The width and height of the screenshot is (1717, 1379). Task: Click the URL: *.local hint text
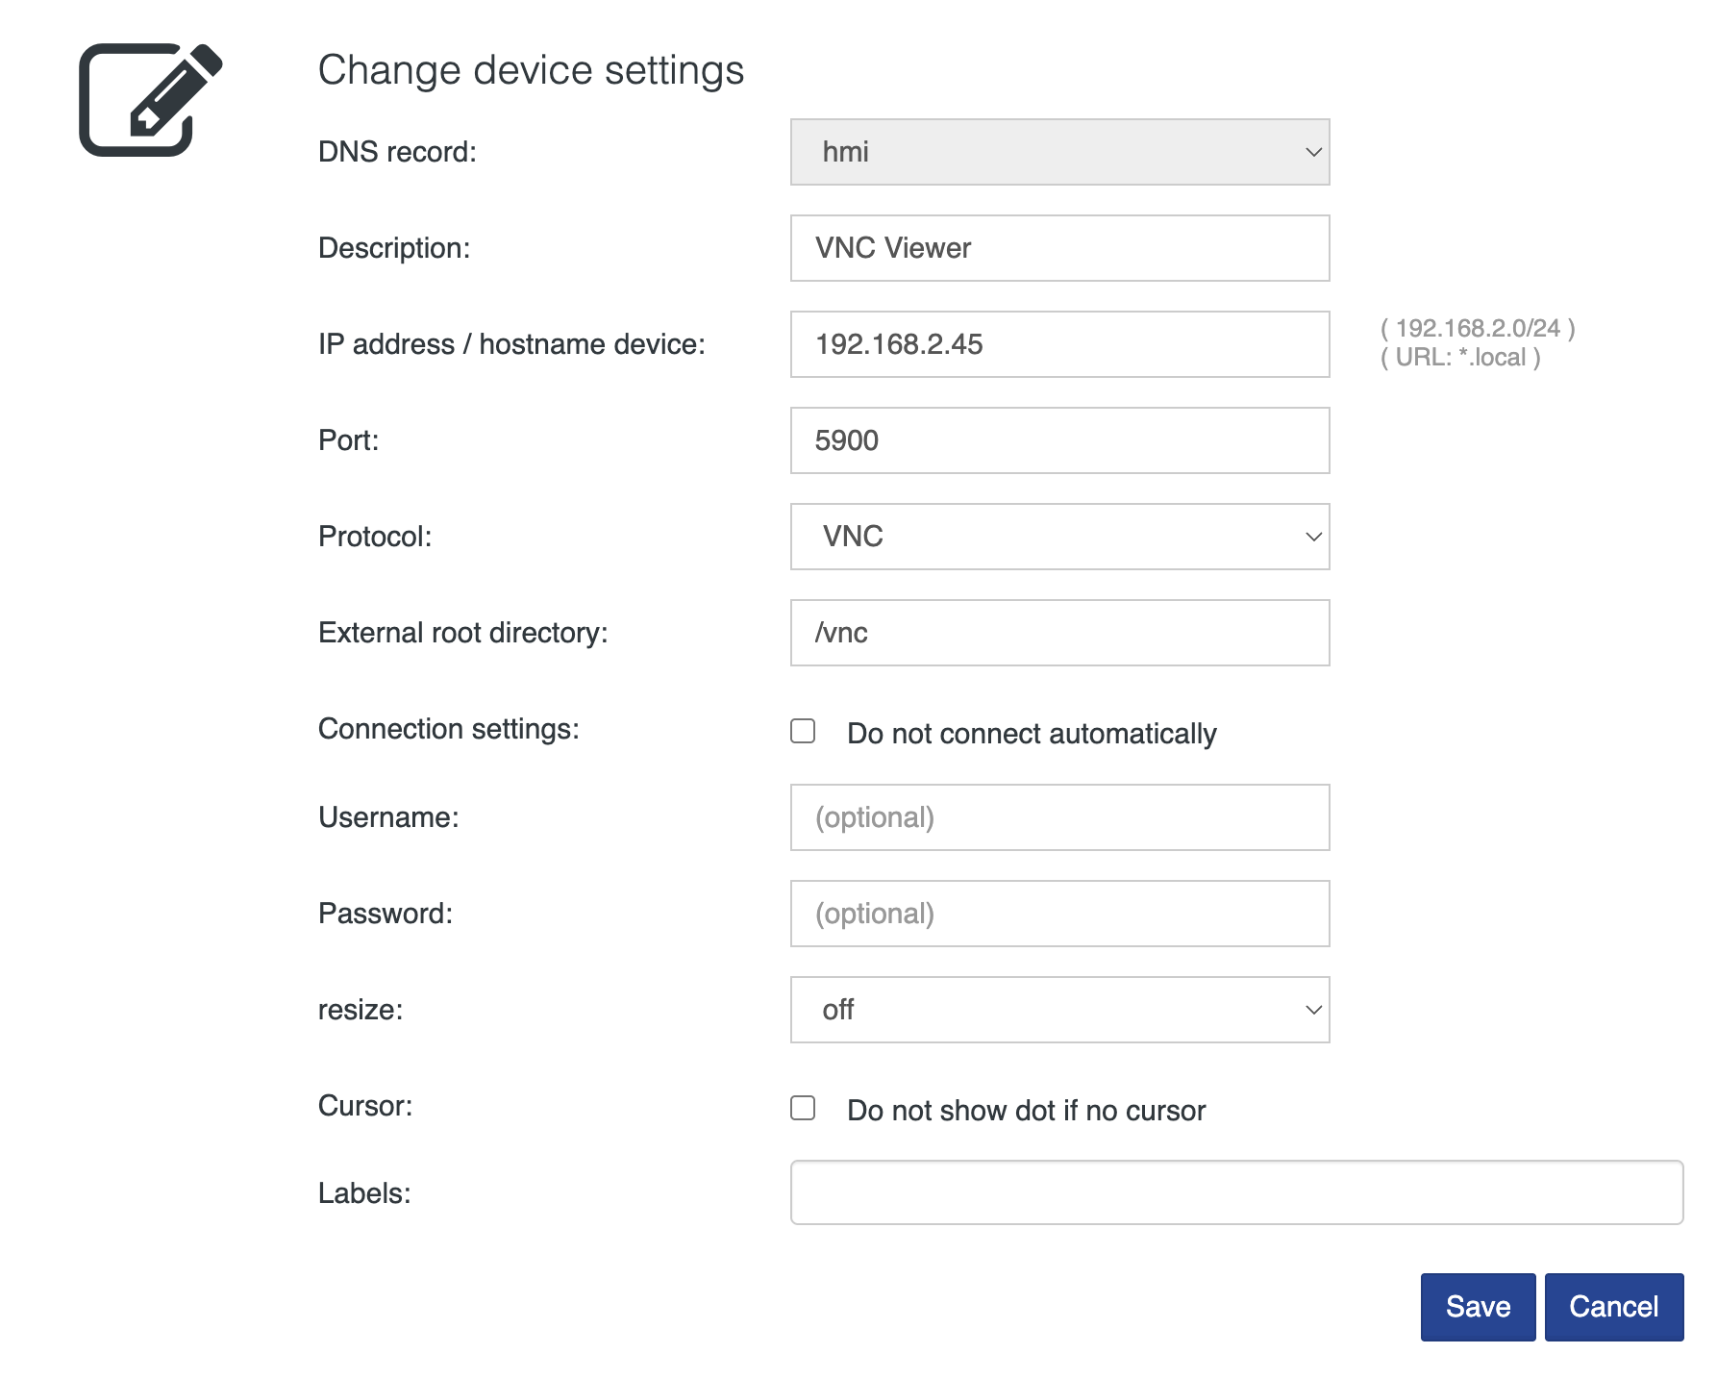1460,358
